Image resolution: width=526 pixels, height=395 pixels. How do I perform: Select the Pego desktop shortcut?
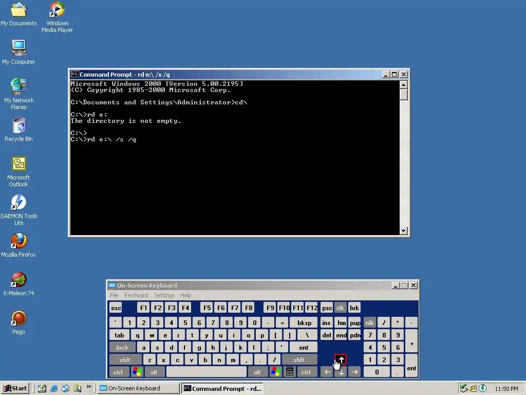click(18, 322)
